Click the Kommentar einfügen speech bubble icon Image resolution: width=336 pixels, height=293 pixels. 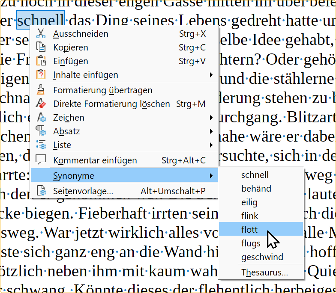click(41, 160)
